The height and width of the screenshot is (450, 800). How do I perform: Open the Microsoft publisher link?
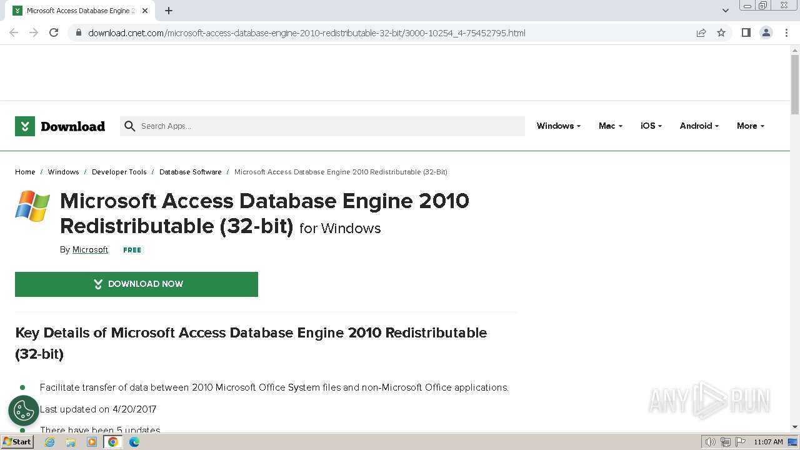(x=90, y=250)
